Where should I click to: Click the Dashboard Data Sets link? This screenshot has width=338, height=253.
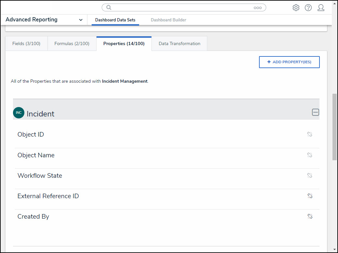coord(115,20)
